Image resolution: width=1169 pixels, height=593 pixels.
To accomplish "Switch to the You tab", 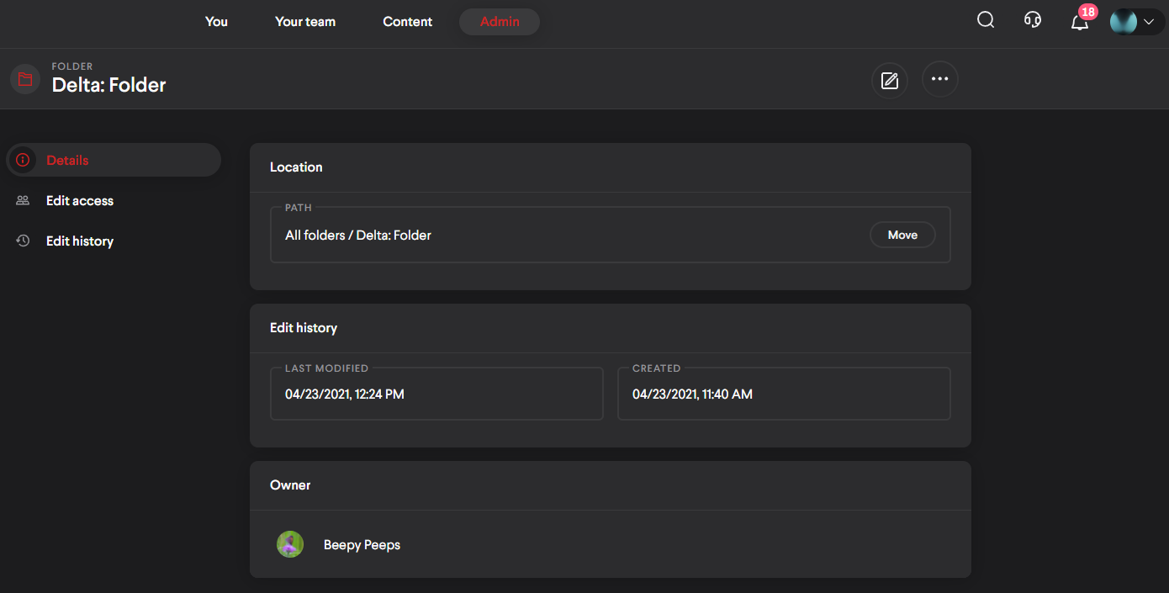I will [216, 22].
